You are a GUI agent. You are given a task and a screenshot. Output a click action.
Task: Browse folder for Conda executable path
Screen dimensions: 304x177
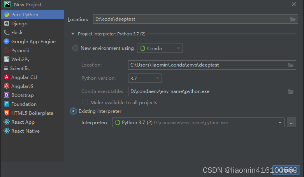(x=291, y=91)
